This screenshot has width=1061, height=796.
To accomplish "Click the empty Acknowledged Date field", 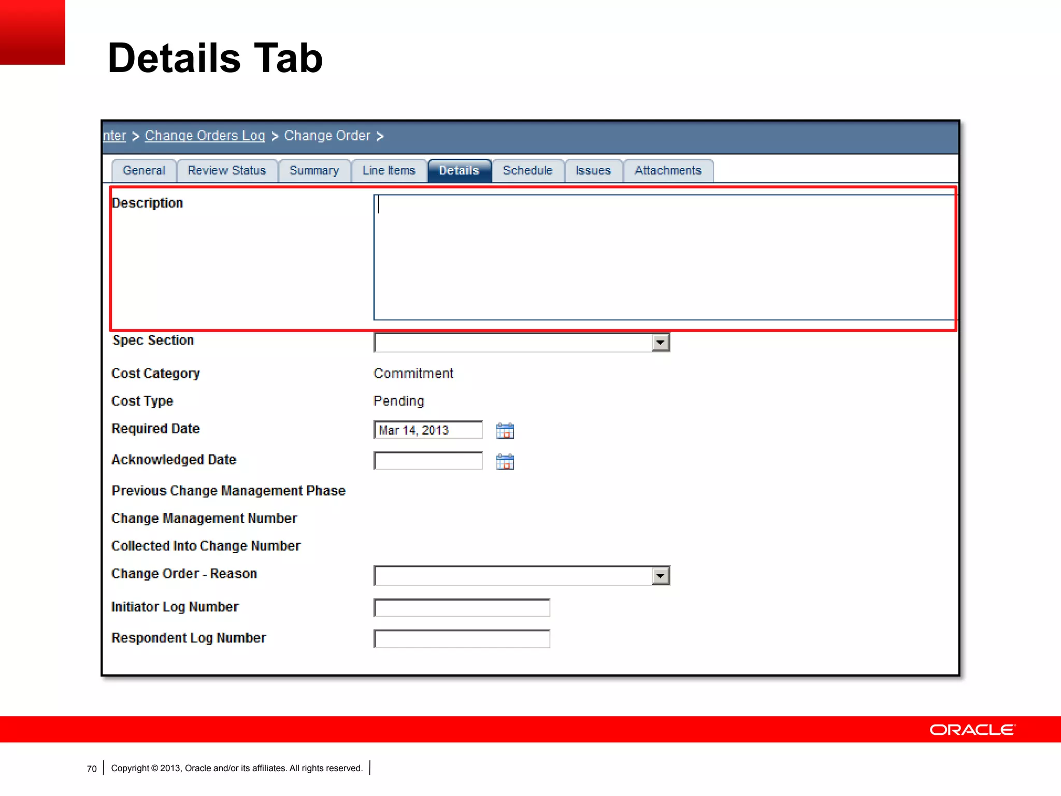I will [x=428, y=461].
